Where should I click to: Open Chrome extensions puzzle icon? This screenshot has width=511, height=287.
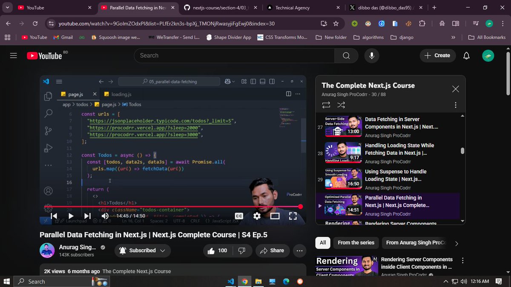coord(422,24)
